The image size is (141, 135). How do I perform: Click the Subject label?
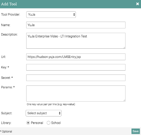[6, 113]
